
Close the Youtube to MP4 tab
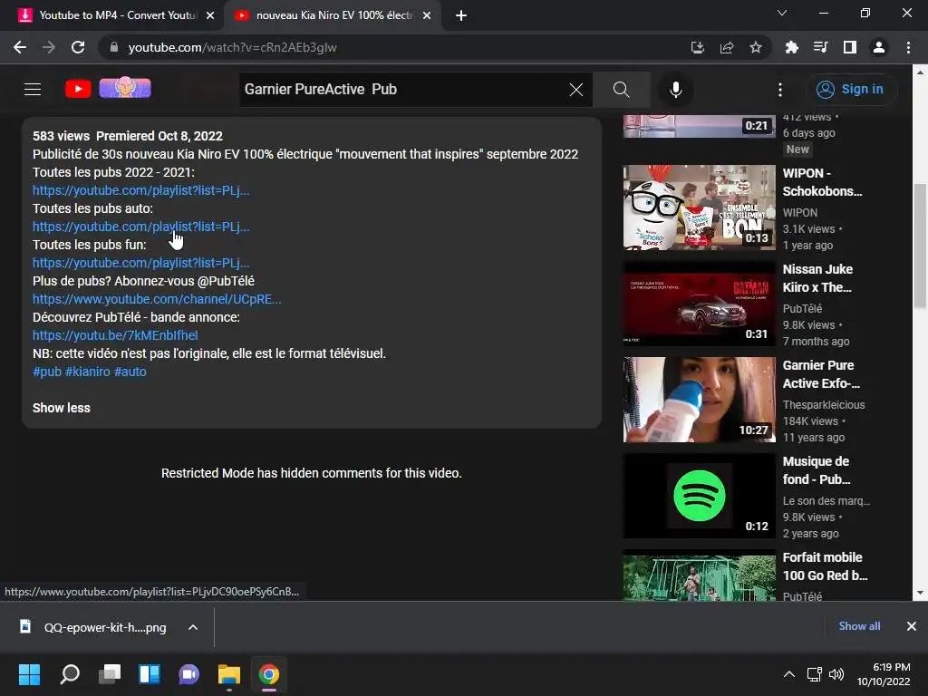click(210, 16)
